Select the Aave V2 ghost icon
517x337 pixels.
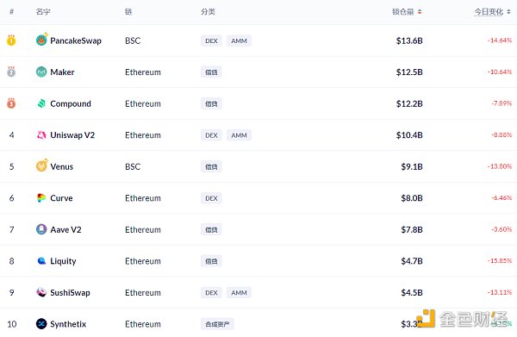tap(41, 229)
